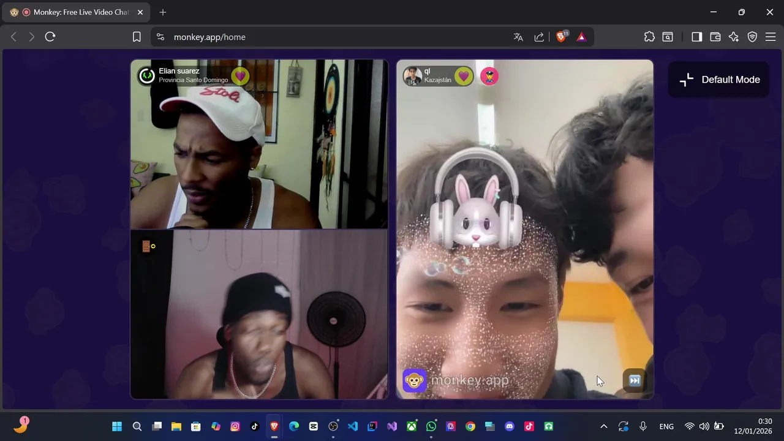Open Microsoft Store from taskbar
The width and height of the screenshot is (784, 441).
pyautogui.click(x=196, y=426)
